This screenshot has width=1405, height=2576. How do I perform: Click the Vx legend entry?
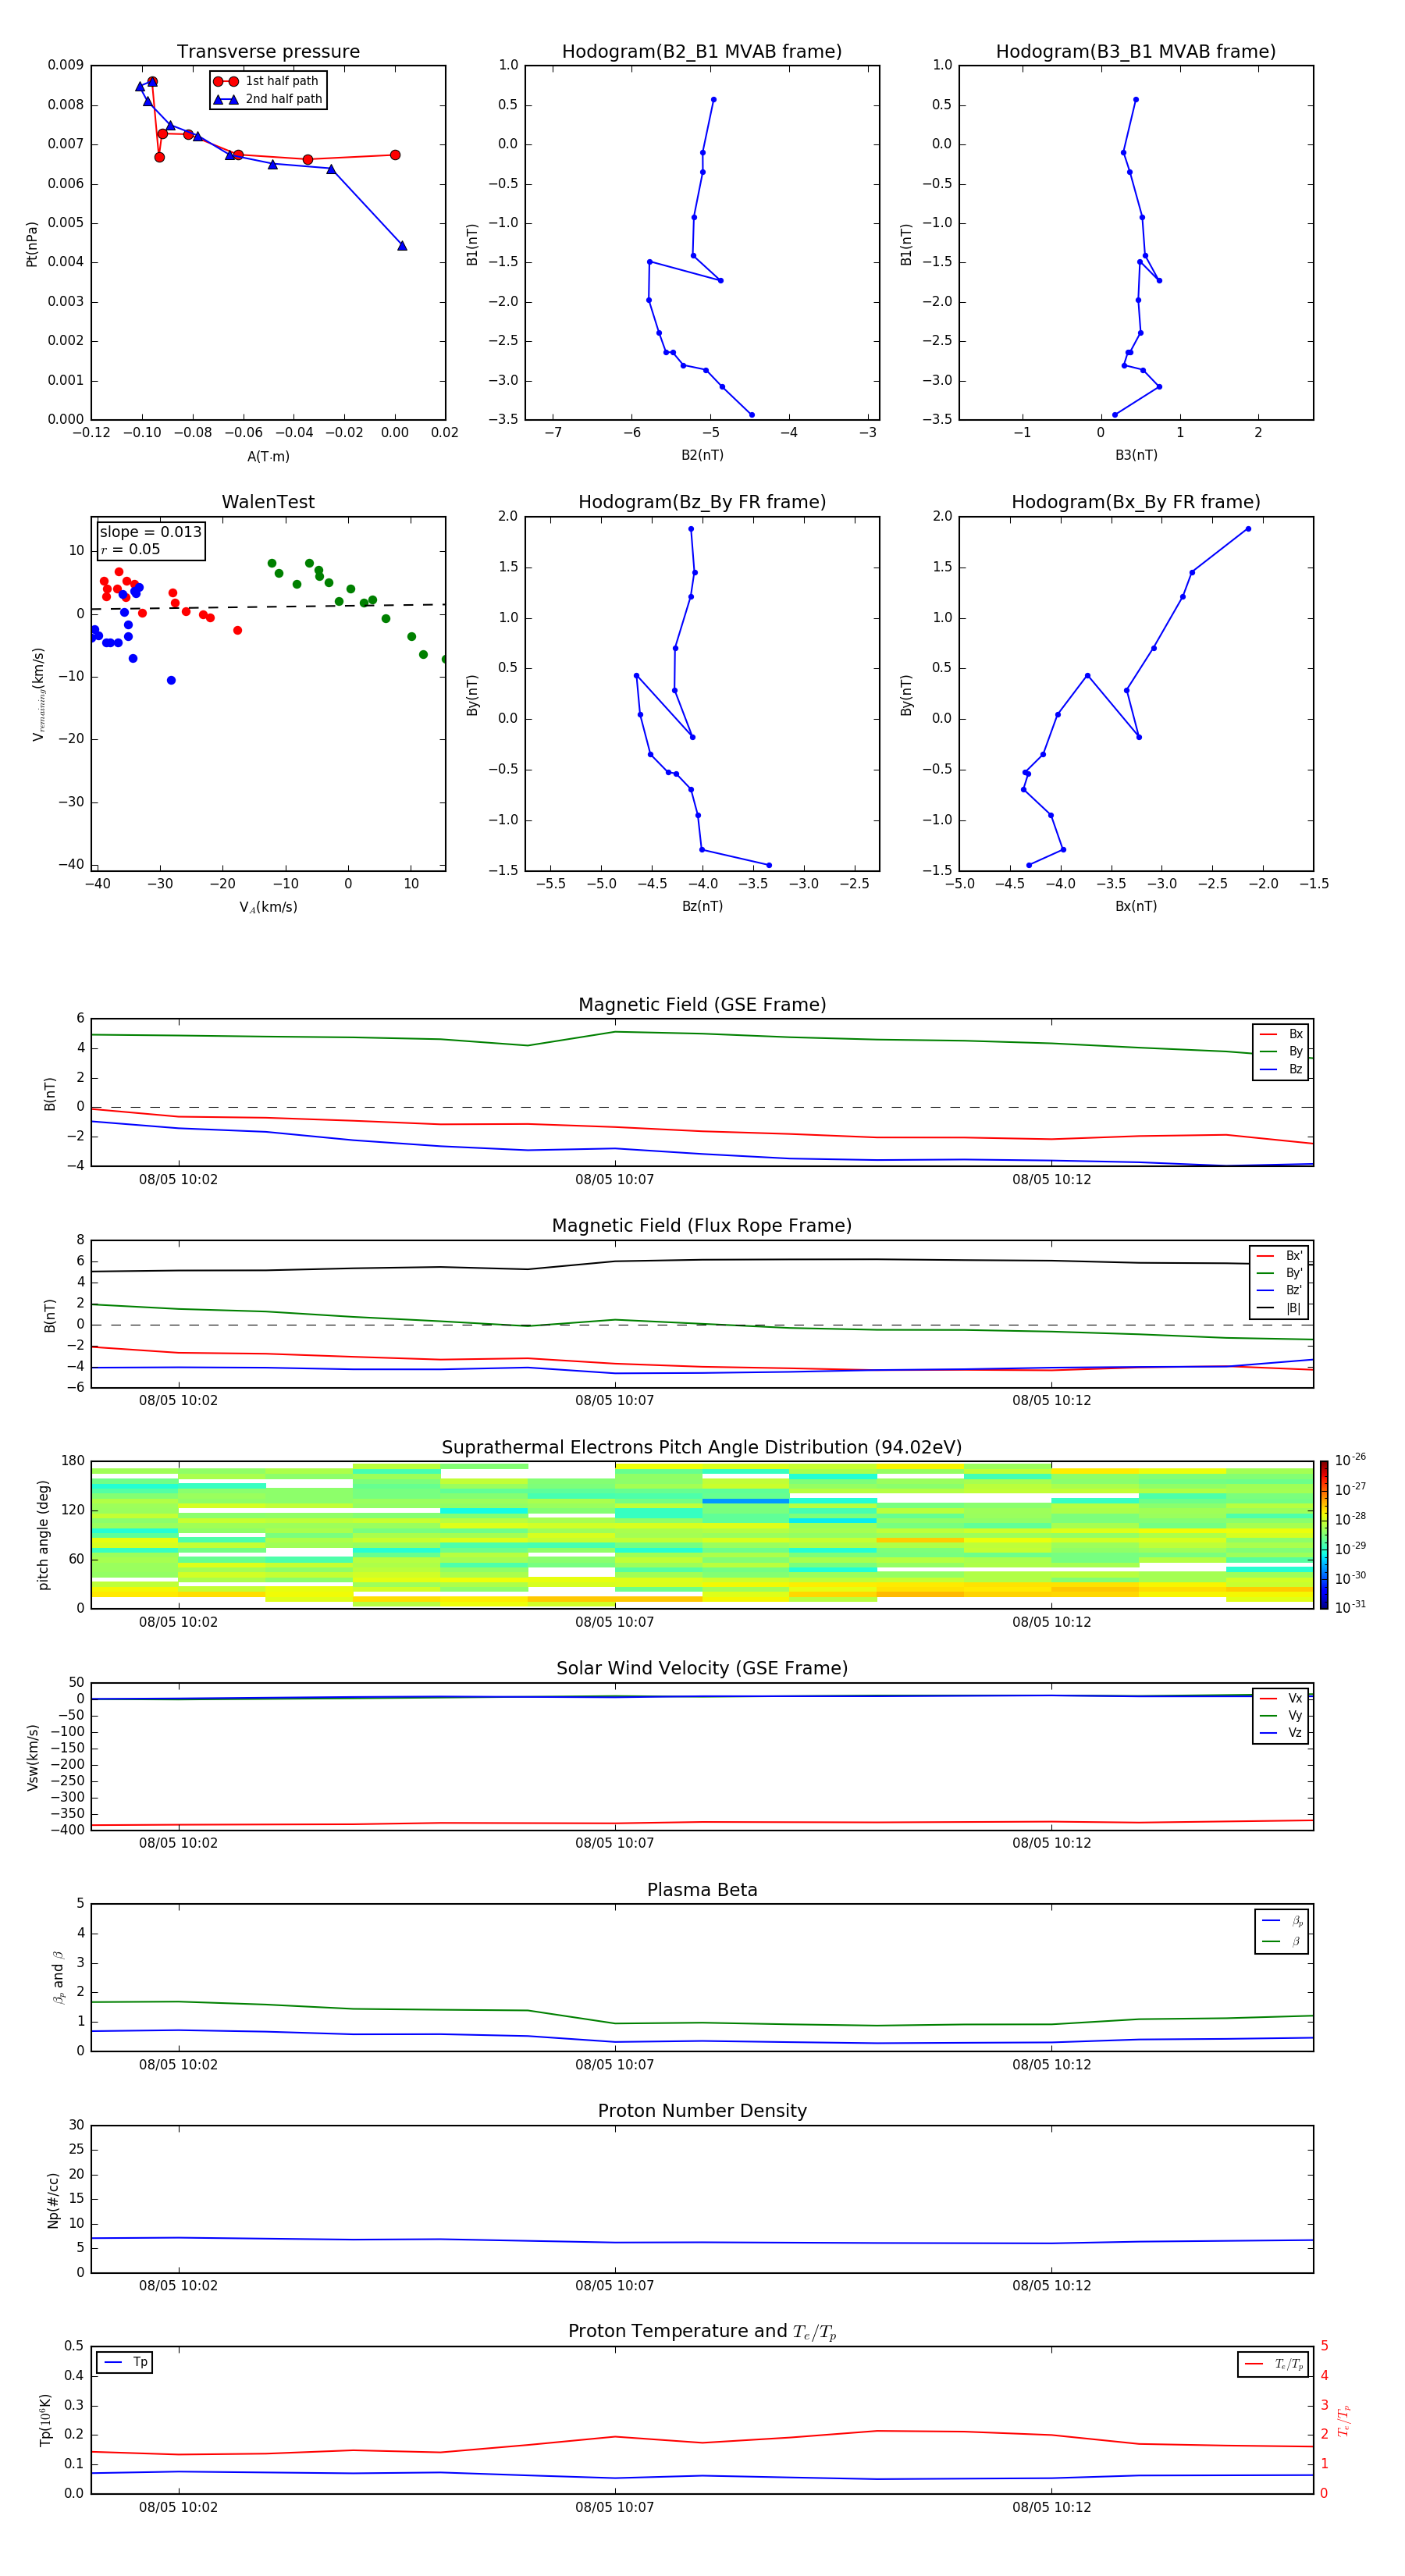click(1282, 1698)
